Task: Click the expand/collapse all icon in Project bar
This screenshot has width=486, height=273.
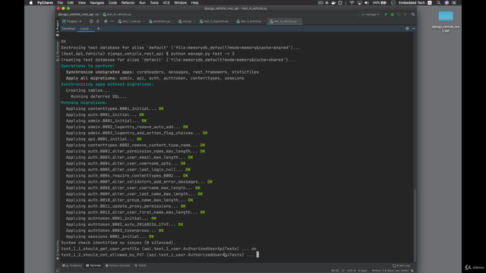Action: coord(98,21)
